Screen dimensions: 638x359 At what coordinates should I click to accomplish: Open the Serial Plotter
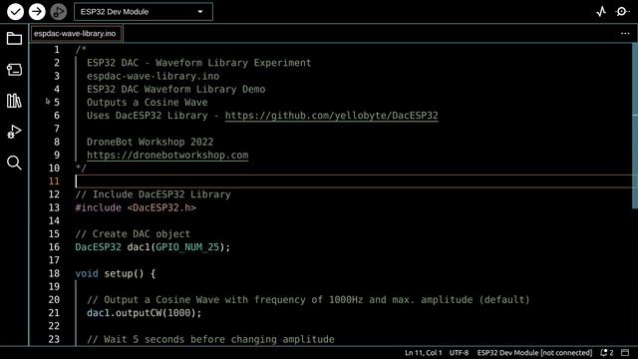pyautogui.click(x=601, y=11)
